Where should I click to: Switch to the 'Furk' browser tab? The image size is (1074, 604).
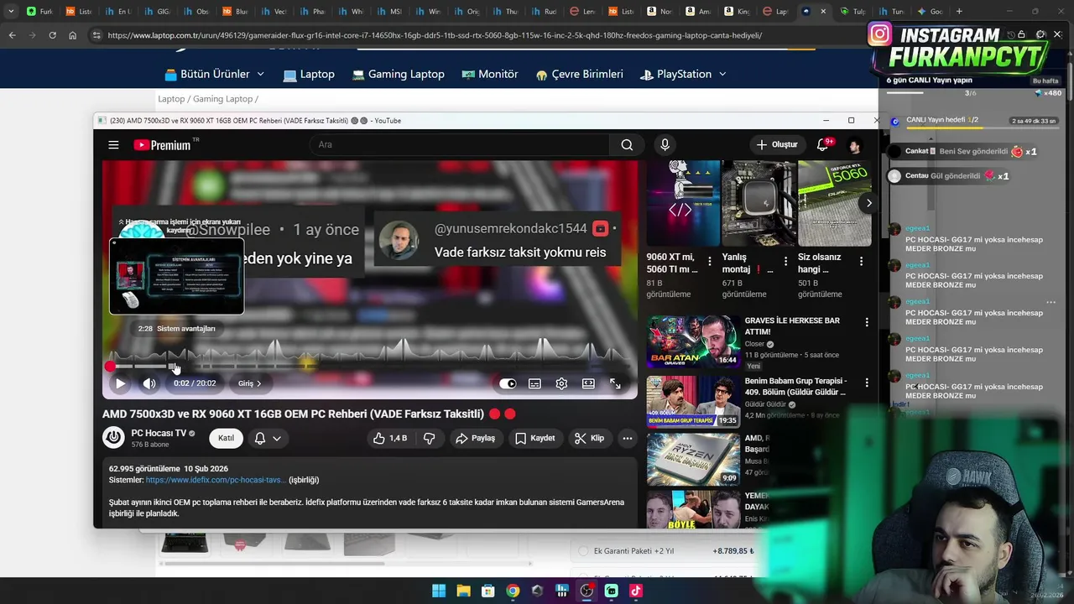pos(39,12)
